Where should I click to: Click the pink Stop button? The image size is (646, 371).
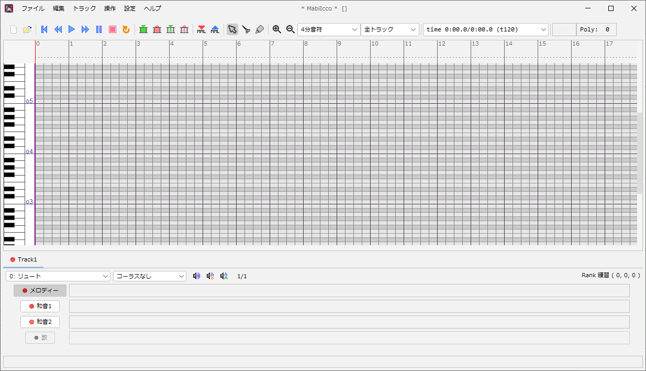(112, 29)
